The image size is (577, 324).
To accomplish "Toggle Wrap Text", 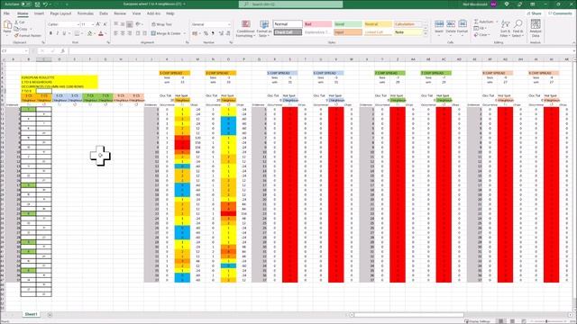I will point(161,24).
